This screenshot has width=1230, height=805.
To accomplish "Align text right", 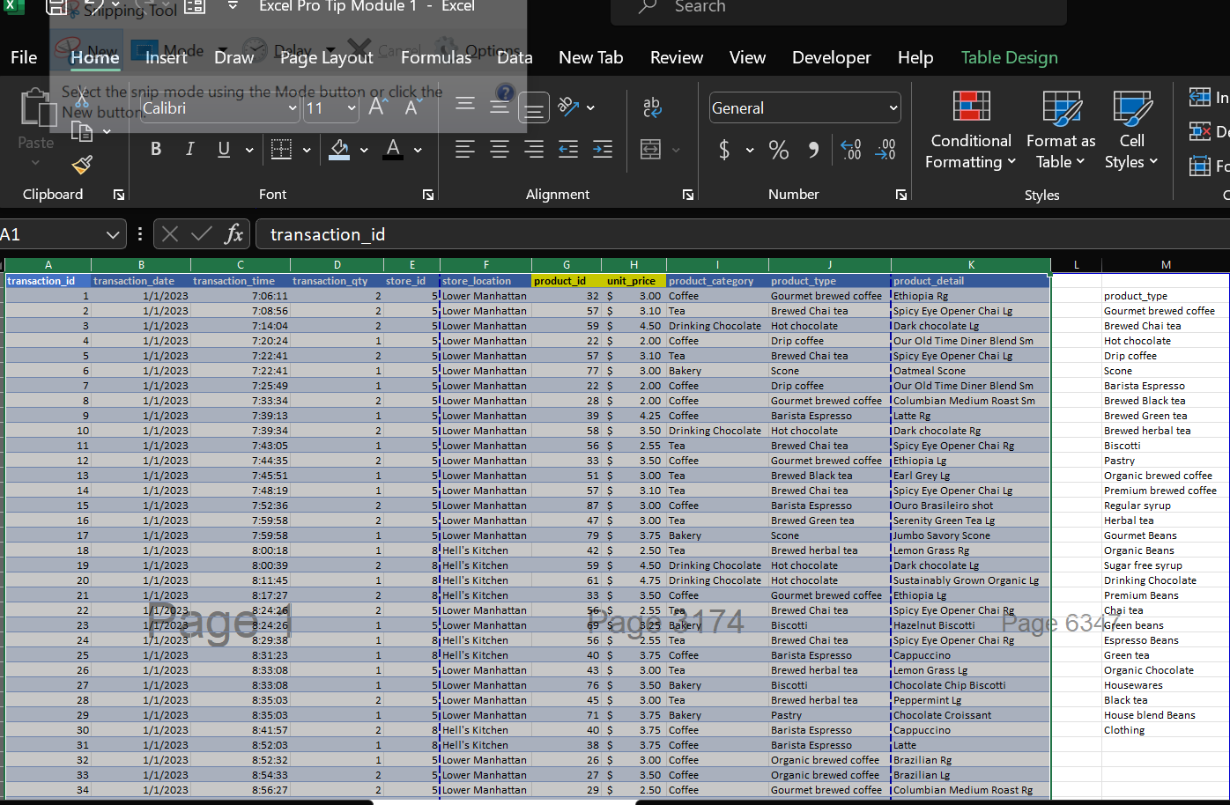I will coord(534,149).
